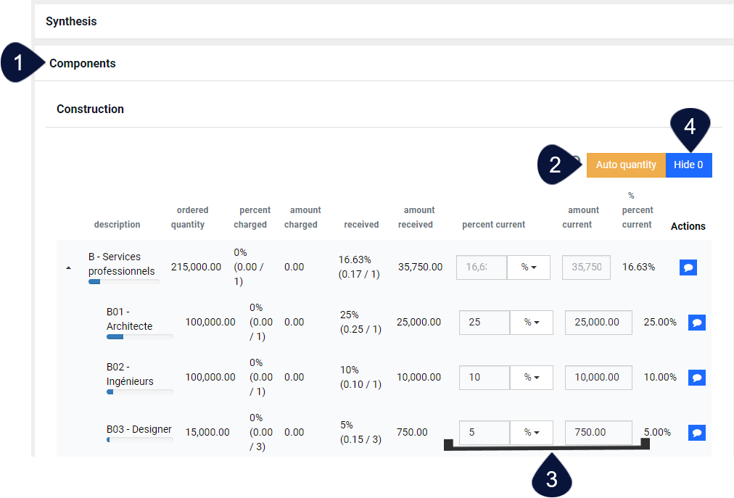Click the comment bubble on the B01 - Architecte row
This screenshot has height=498, width=734.
(696, 322)
